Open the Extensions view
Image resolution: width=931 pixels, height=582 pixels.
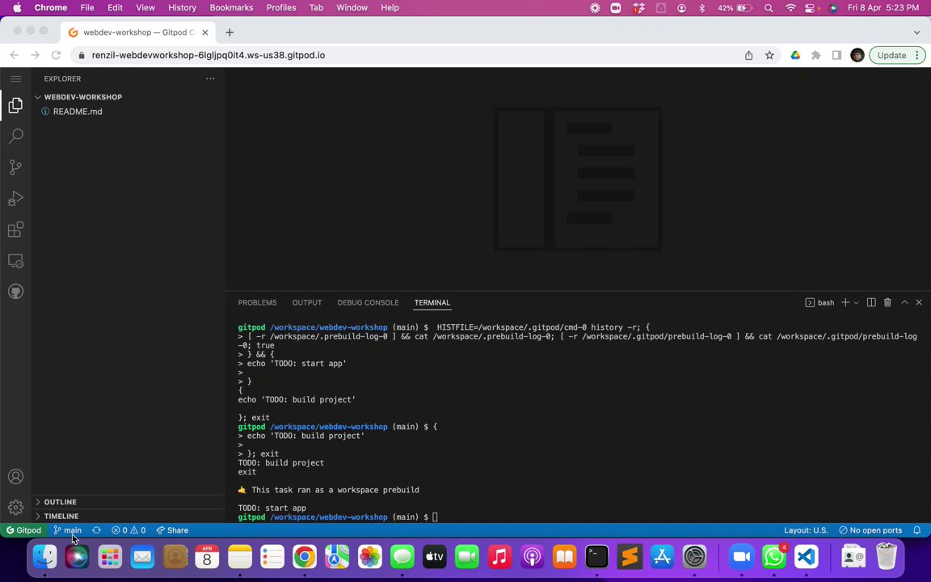15,230
